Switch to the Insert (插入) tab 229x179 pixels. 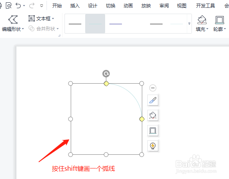(75, 6)
